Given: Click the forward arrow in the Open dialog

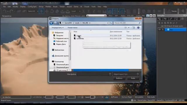Looking at the screenshot, I should 55,23.
